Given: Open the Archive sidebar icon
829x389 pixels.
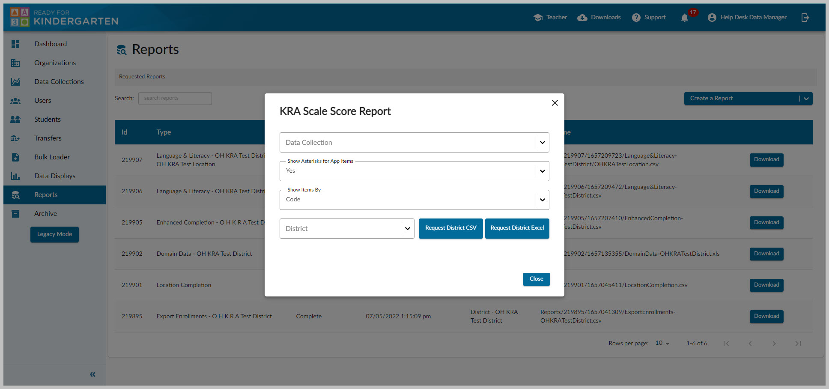Looking at the screenshot, I should pyautogui.click(x=15, y=213).
